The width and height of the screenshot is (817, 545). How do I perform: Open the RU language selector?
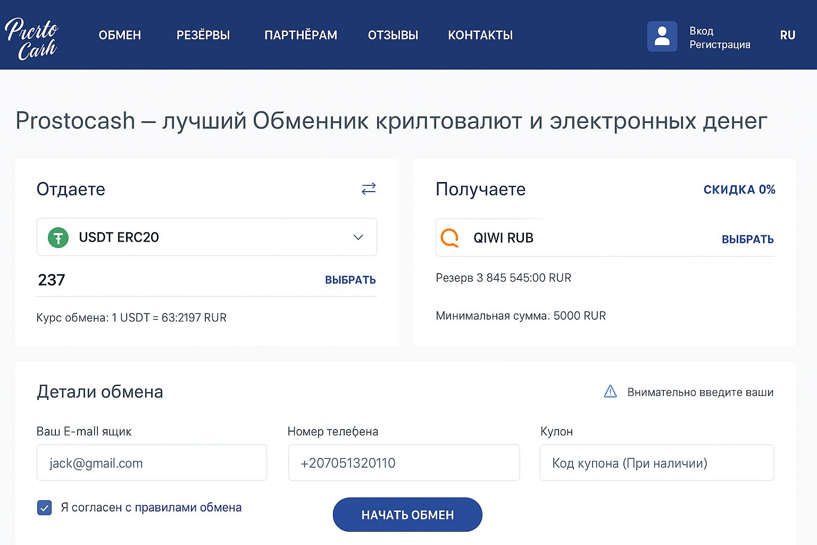tap(787, 35)
